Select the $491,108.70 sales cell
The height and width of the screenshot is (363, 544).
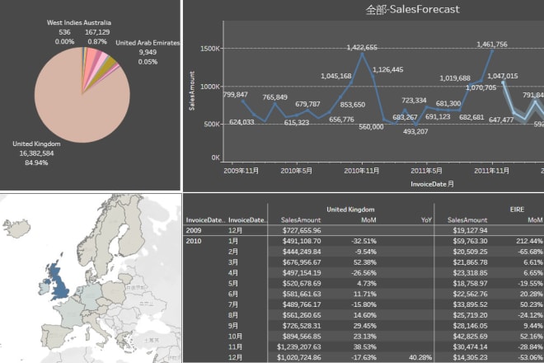tap(302, 241)
